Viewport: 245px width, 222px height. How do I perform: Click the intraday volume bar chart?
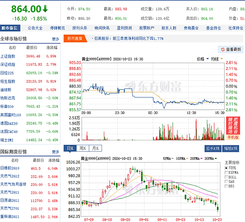(x=153, y=129)
